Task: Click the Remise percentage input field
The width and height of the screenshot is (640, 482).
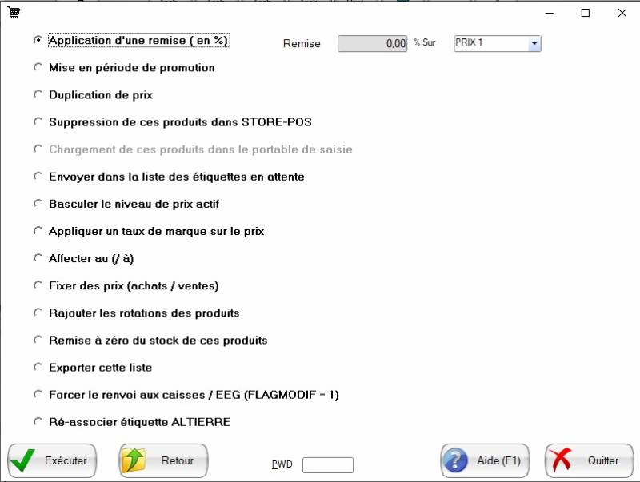Action: pyautogui.click(x=374, y=44)
